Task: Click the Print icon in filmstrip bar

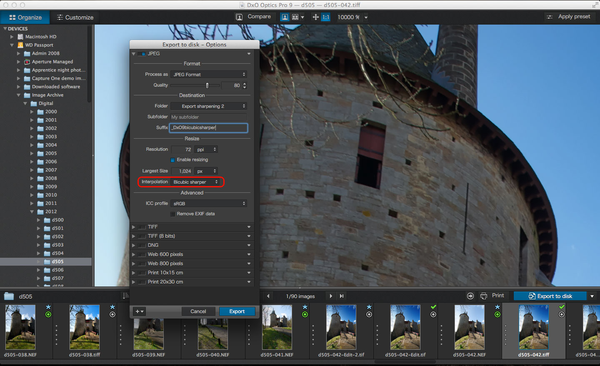Action: point(484,296)
